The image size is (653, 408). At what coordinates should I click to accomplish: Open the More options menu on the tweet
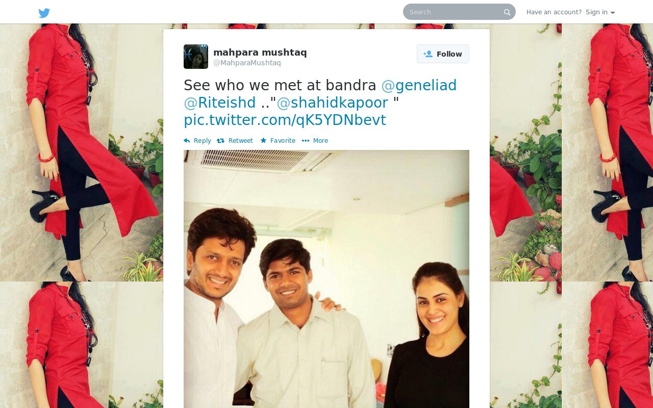point(315,141)
